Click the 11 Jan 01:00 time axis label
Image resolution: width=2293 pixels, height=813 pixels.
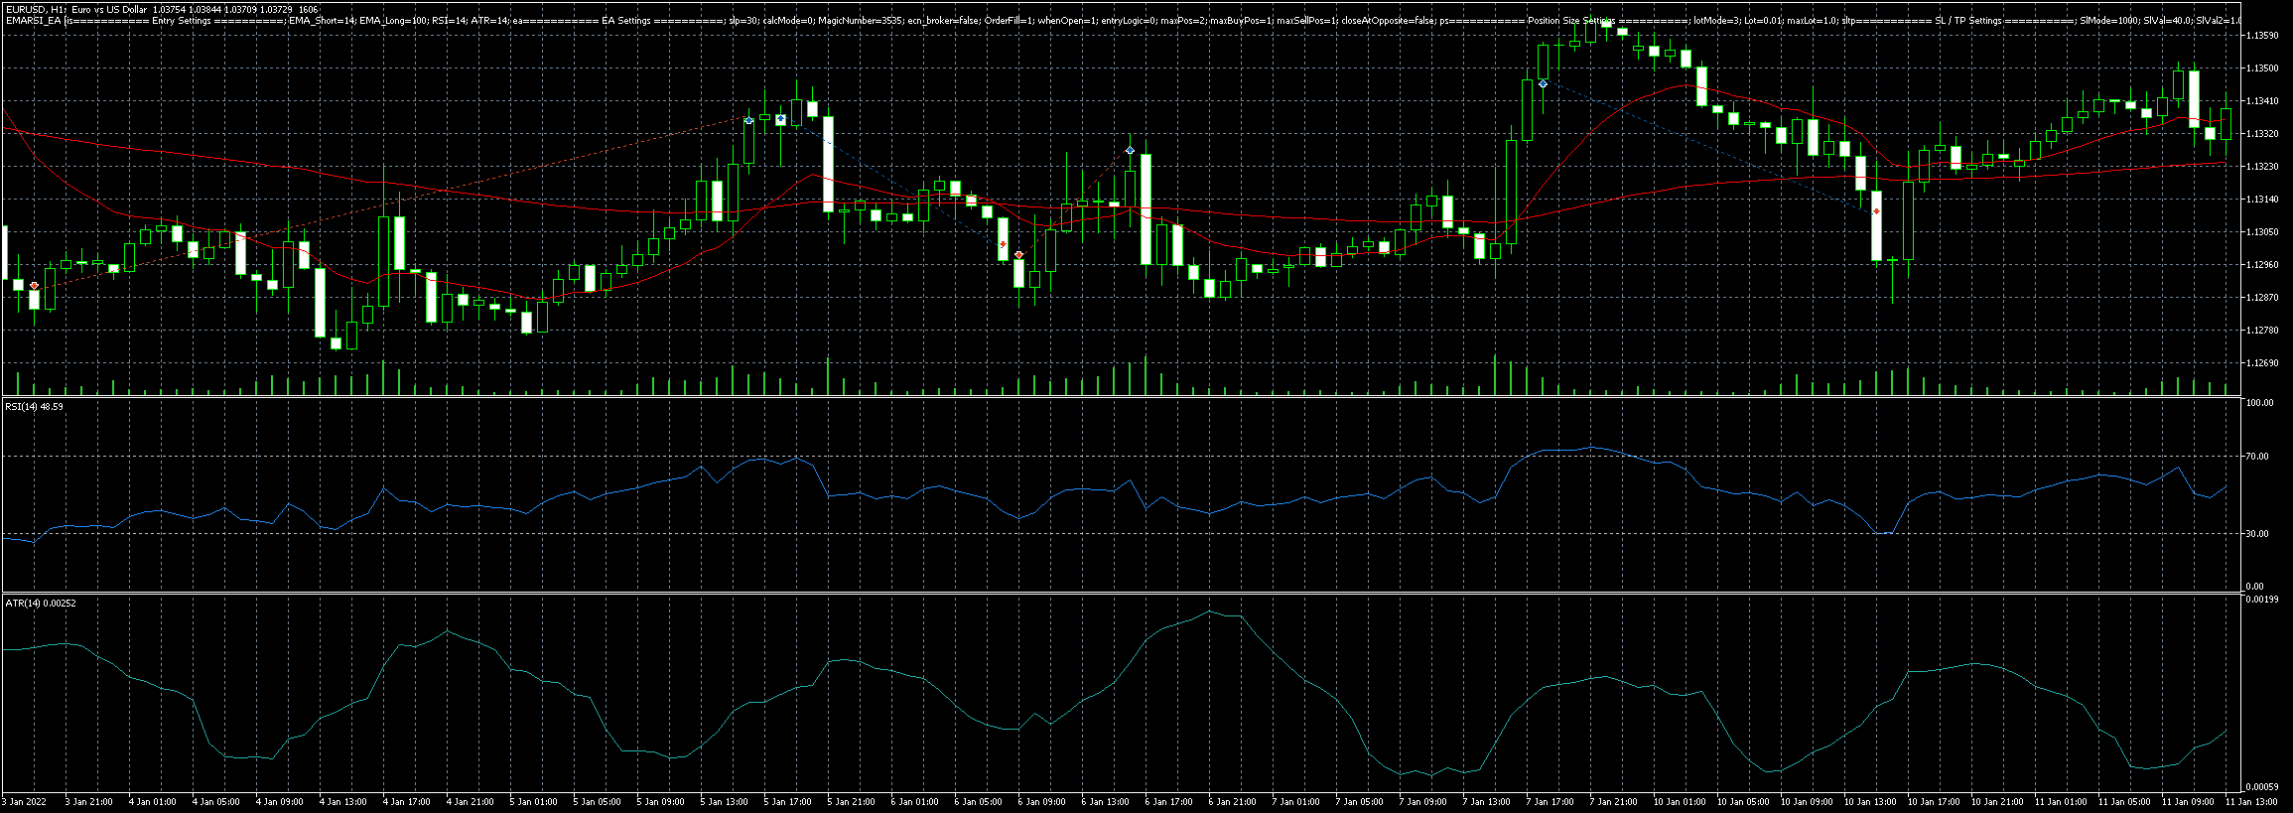[2061, 801]
